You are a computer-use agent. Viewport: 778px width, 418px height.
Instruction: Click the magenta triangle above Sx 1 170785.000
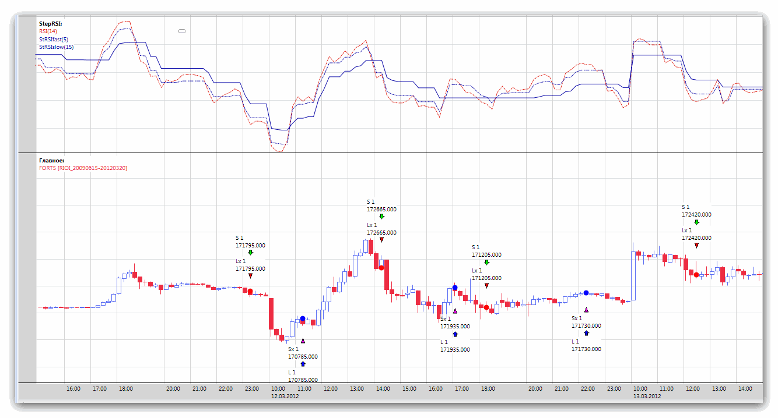(x=303, y=341)
